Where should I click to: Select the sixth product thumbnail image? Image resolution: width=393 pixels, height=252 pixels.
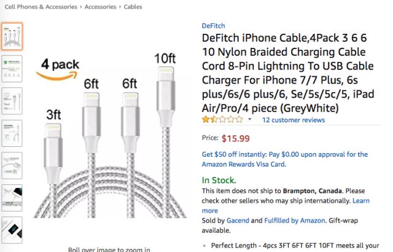(x=12, y=198)
